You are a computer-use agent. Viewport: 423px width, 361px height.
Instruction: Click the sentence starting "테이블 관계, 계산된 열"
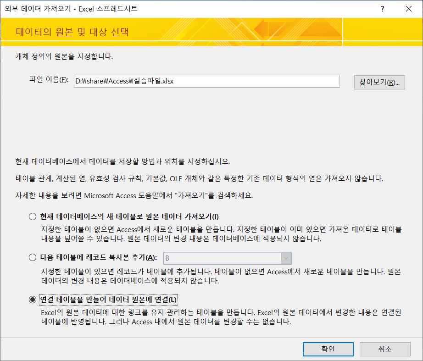tap(200, 178)
